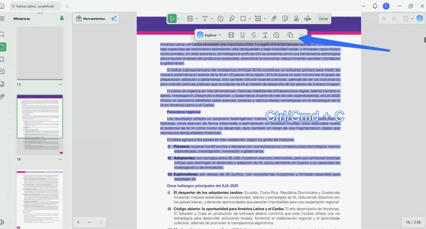Viewport: 426px width, 229px height.
Task: Toggle the thumbnails panel icon in sidebar
Action: pyautogui.click(x=2, y=47)
